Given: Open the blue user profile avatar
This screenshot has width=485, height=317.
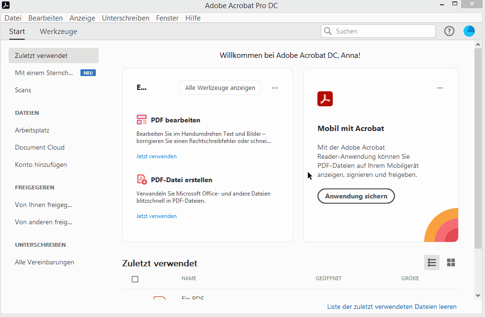Looking at the screenshot, I should pyautogui.click(x=469, y=31).
